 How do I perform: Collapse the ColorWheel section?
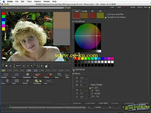(x=73, y=21)
